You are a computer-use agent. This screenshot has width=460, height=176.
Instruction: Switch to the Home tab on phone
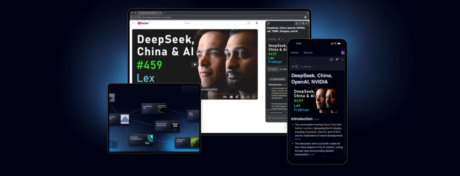[295, 53]
